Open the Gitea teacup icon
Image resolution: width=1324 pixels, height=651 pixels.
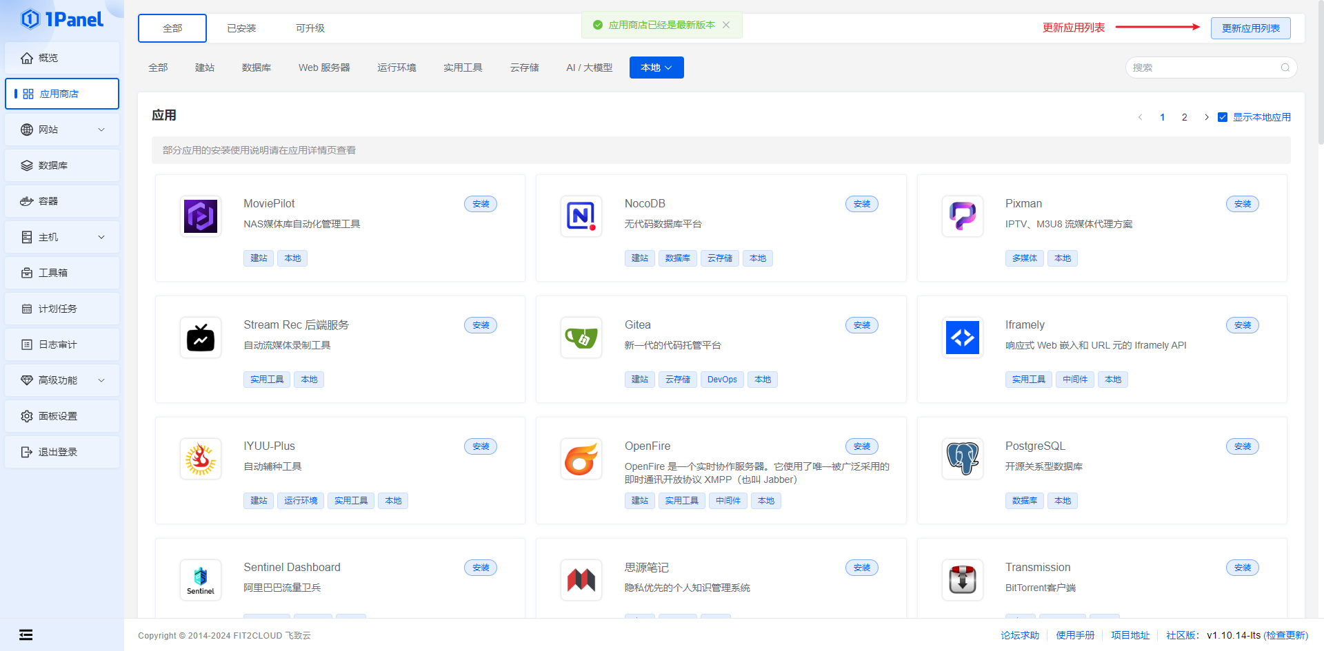(581, 338)
